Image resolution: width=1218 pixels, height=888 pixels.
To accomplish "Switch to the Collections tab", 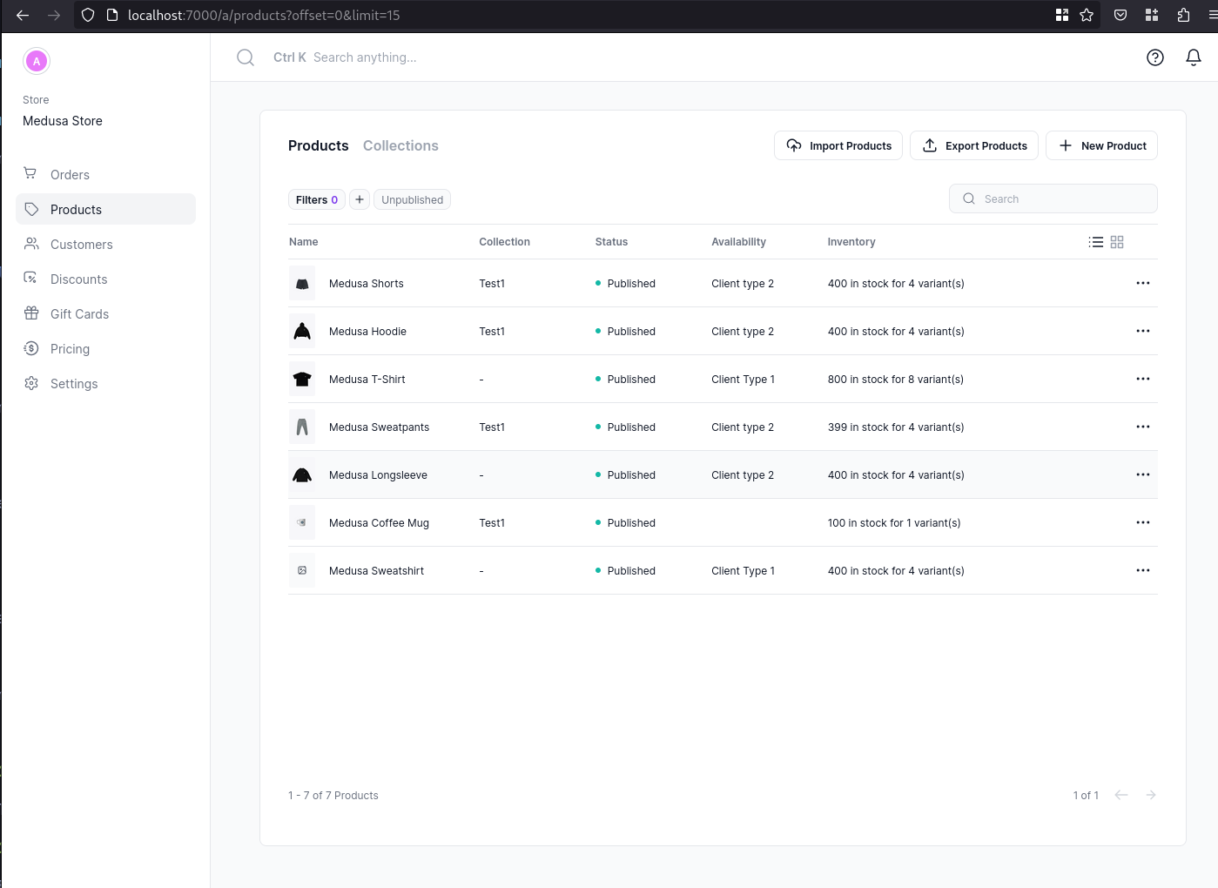I will [400, 145].
